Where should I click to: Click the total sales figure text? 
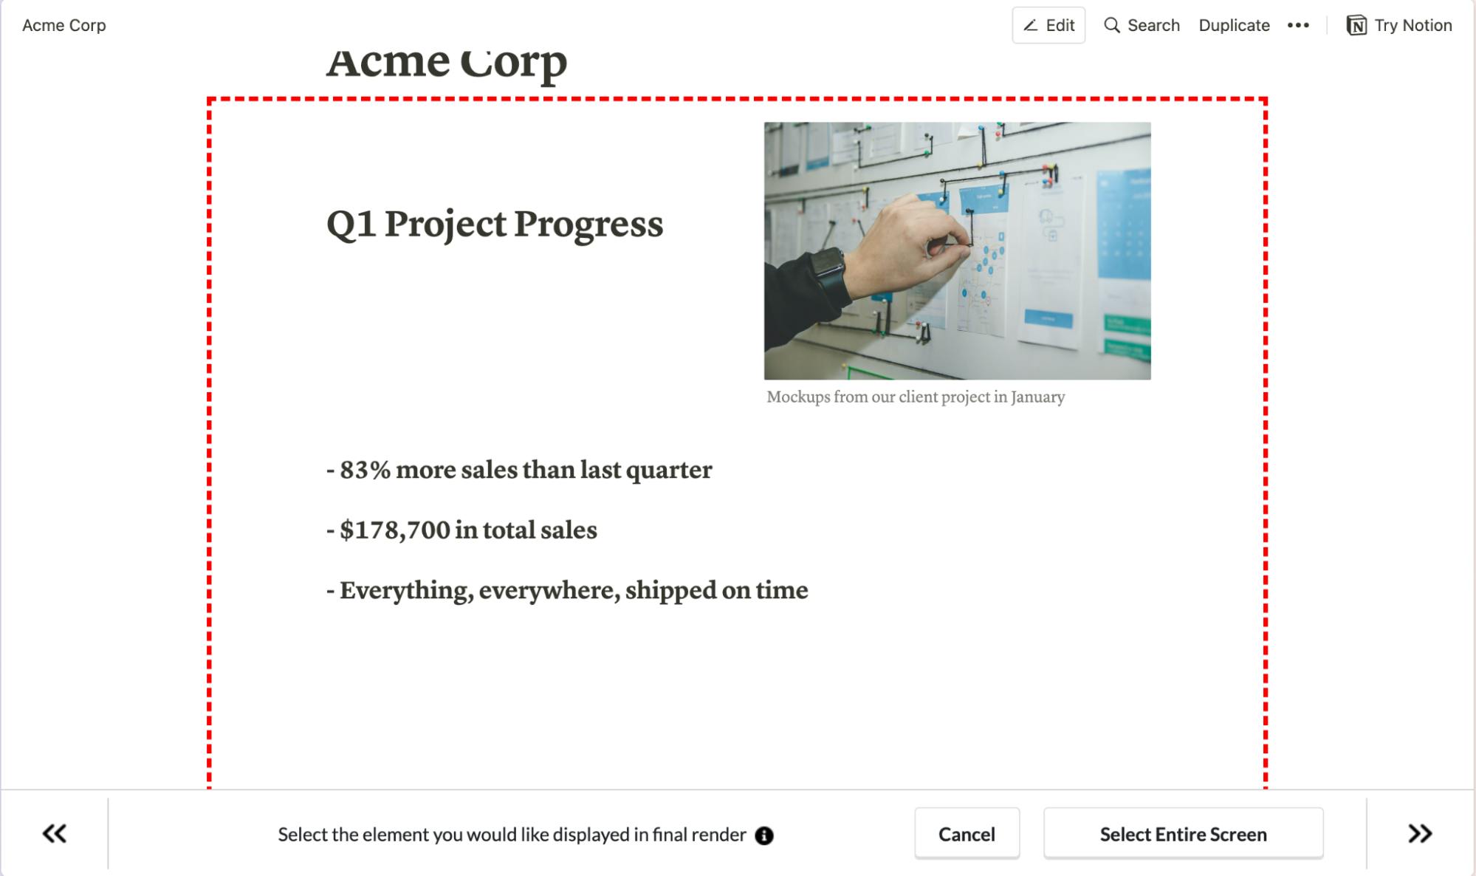tap(463, 531)
